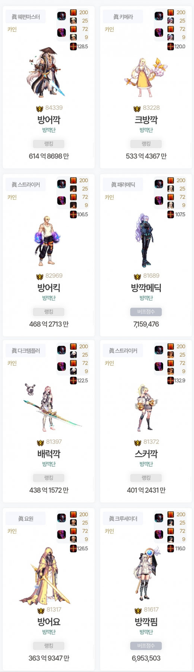Select the 眞 웨펀마스터 class tag
The height and width of the screenshot is (672, 194).
26,17
